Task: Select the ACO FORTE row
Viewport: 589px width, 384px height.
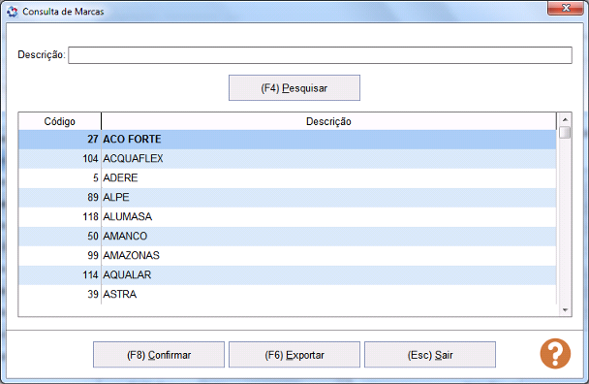Action: (x=288, y=140)
